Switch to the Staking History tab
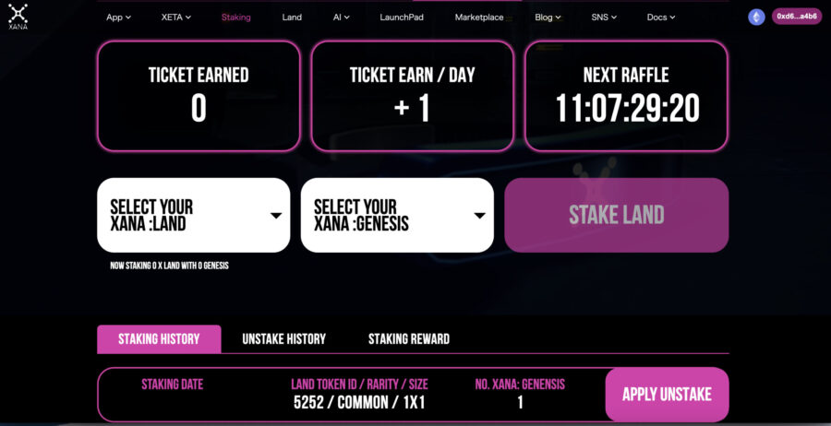 [x=159, y=339]
